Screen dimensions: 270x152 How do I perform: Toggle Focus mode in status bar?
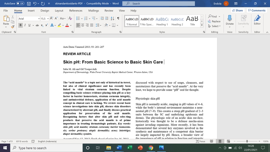point(201,141)
